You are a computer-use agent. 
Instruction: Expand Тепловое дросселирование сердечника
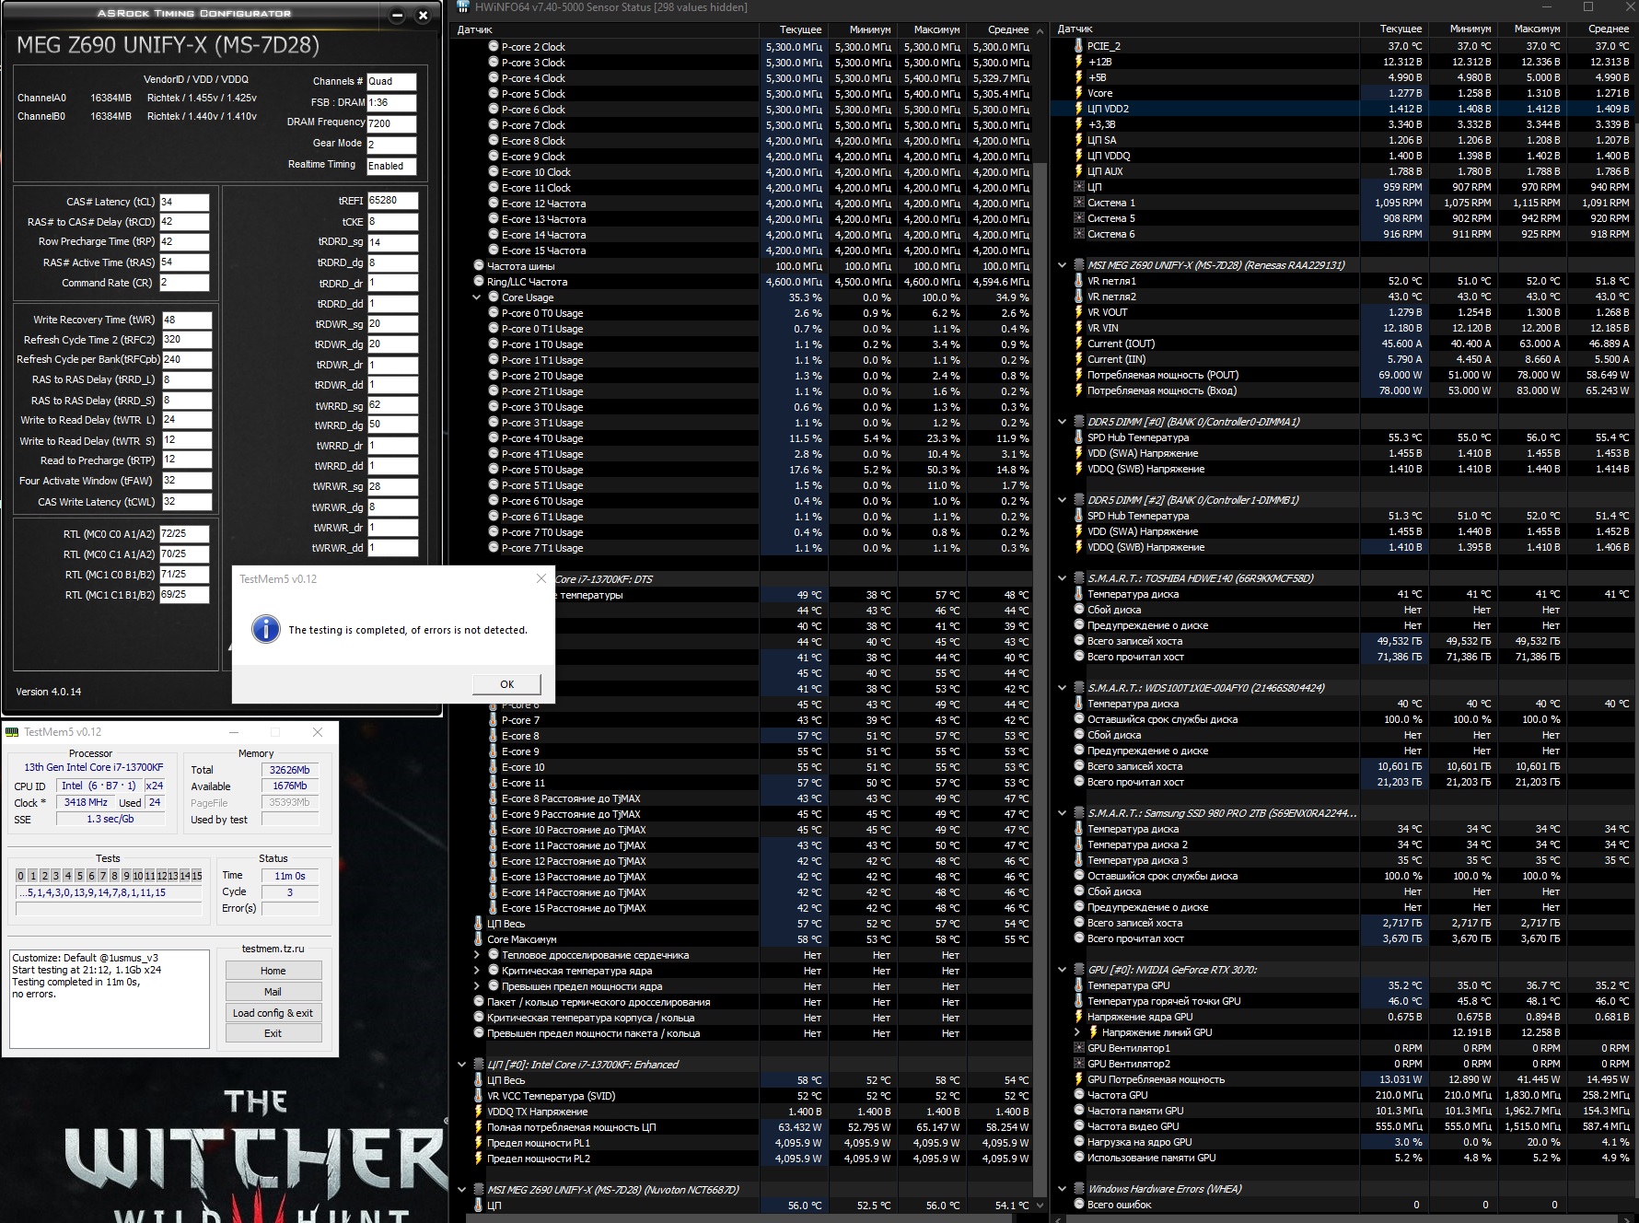477,955
